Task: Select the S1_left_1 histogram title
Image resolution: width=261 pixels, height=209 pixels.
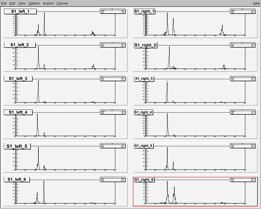Action: pos(20,11)
